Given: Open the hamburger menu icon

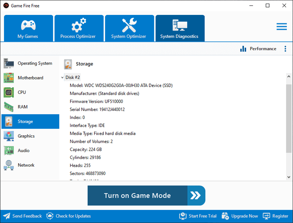Looking at the screenshot, I should click(282, 27).
